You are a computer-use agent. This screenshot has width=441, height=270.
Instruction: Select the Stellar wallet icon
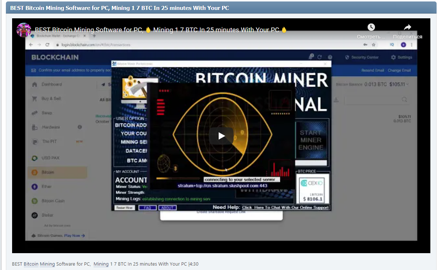tap(35, 215)
